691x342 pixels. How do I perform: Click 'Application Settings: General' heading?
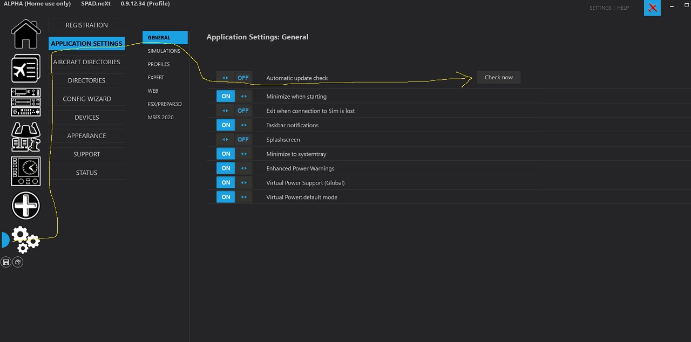pos(258,37)
